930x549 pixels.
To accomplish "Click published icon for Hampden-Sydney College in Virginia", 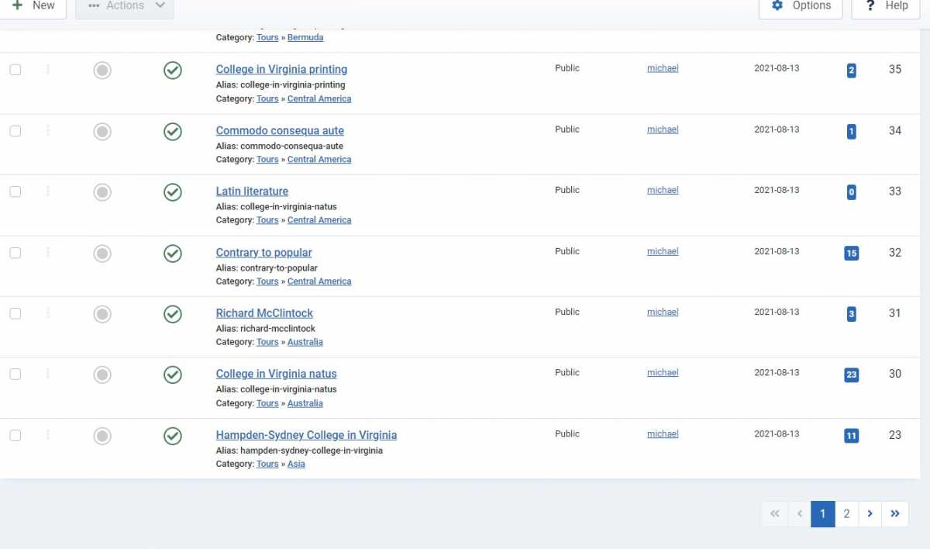I will [173, 437].
